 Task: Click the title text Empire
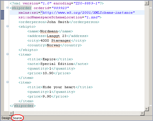tap(49, 59)
